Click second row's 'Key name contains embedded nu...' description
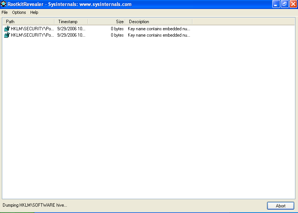298x213 pixels. (x=159, y=35)
